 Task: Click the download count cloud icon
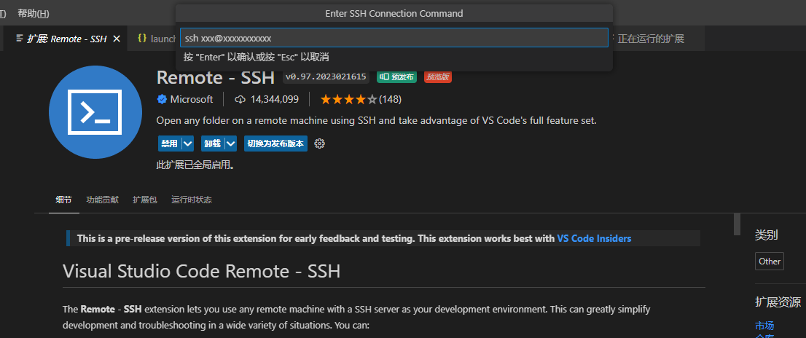point(240,100)
